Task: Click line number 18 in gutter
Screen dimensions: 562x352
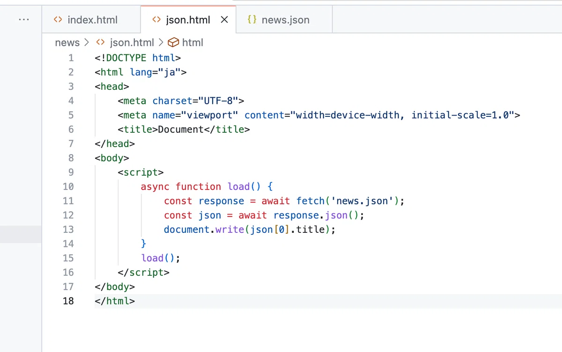Action: 68,301
